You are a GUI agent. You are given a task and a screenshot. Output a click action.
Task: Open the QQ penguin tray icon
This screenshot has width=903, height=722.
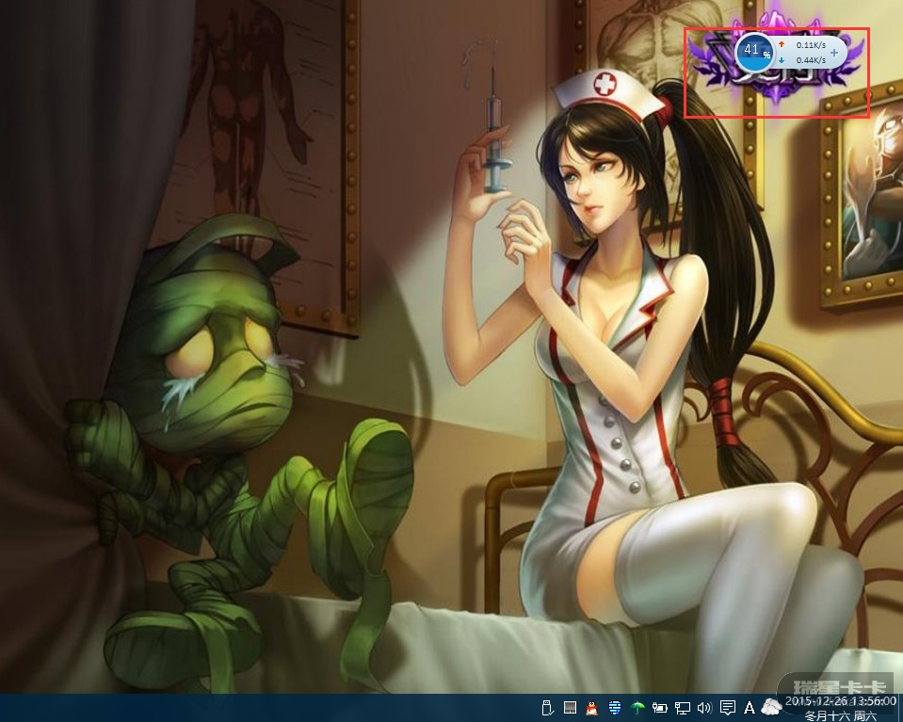592,708
